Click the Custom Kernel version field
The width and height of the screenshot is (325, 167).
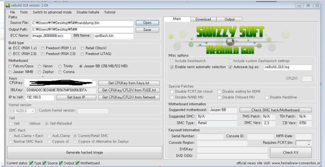(93, 111)
